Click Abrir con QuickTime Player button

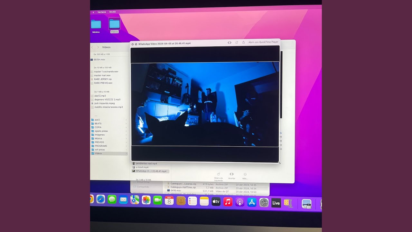click(263, 42)
